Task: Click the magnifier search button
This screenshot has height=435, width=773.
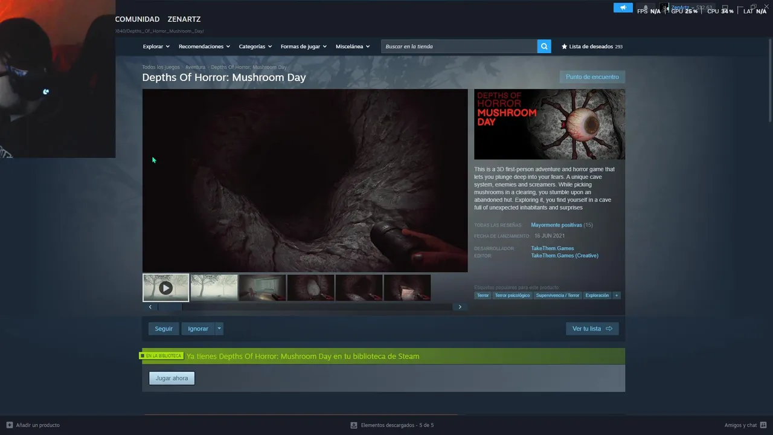Action: pos(544,47)
